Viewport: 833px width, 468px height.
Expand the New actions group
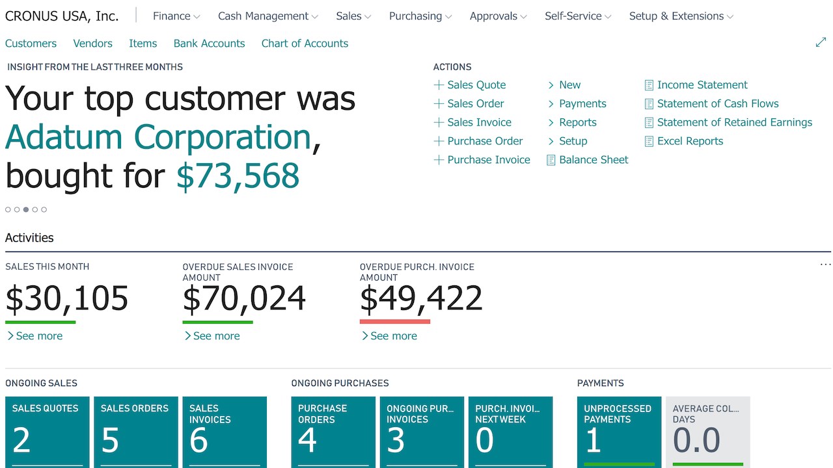564,85
